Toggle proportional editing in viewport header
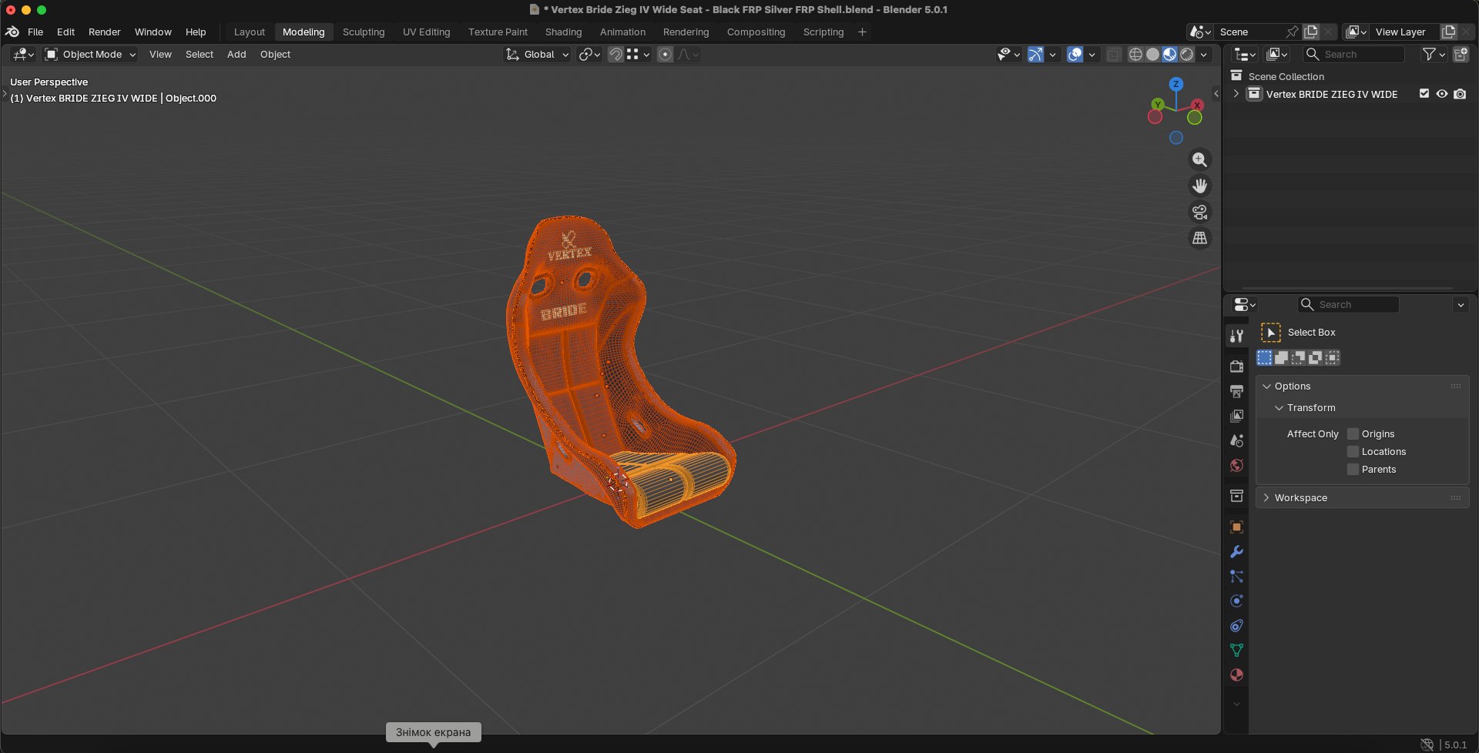The width and height of the screenshot is (1479, 753). coord(666,55)
